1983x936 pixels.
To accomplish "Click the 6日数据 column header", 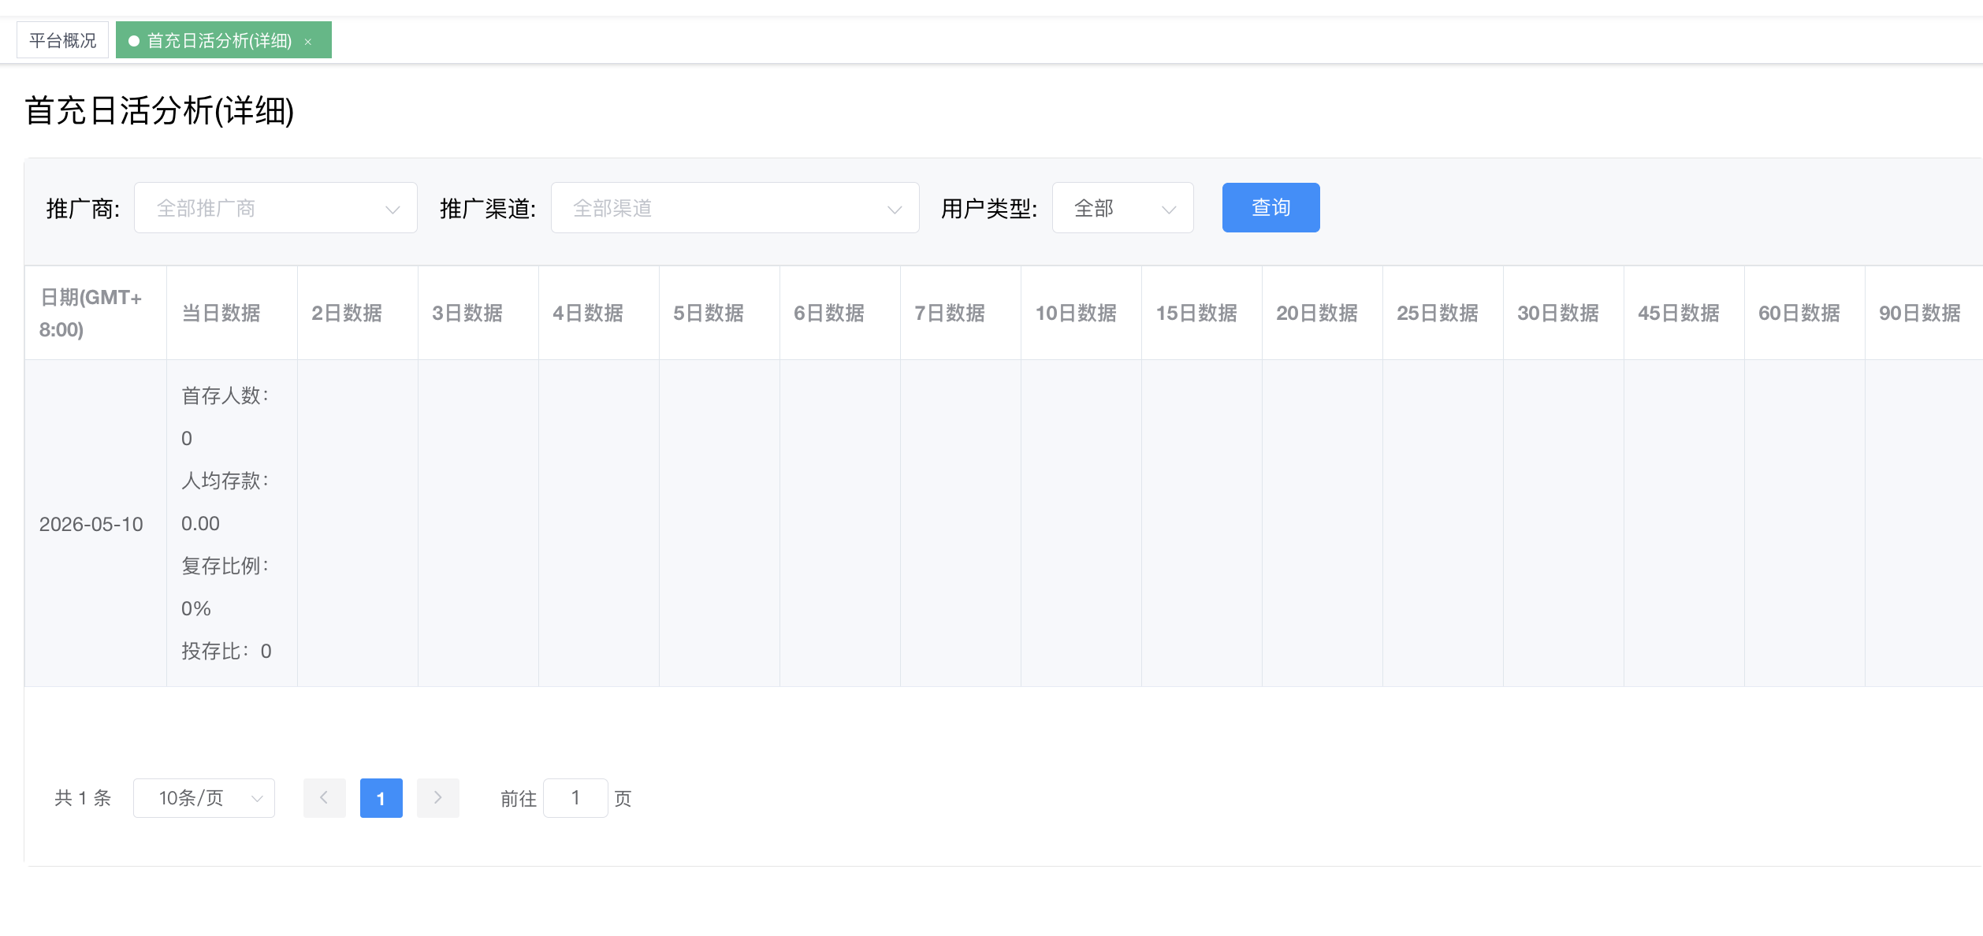I will tap(840, 314).
